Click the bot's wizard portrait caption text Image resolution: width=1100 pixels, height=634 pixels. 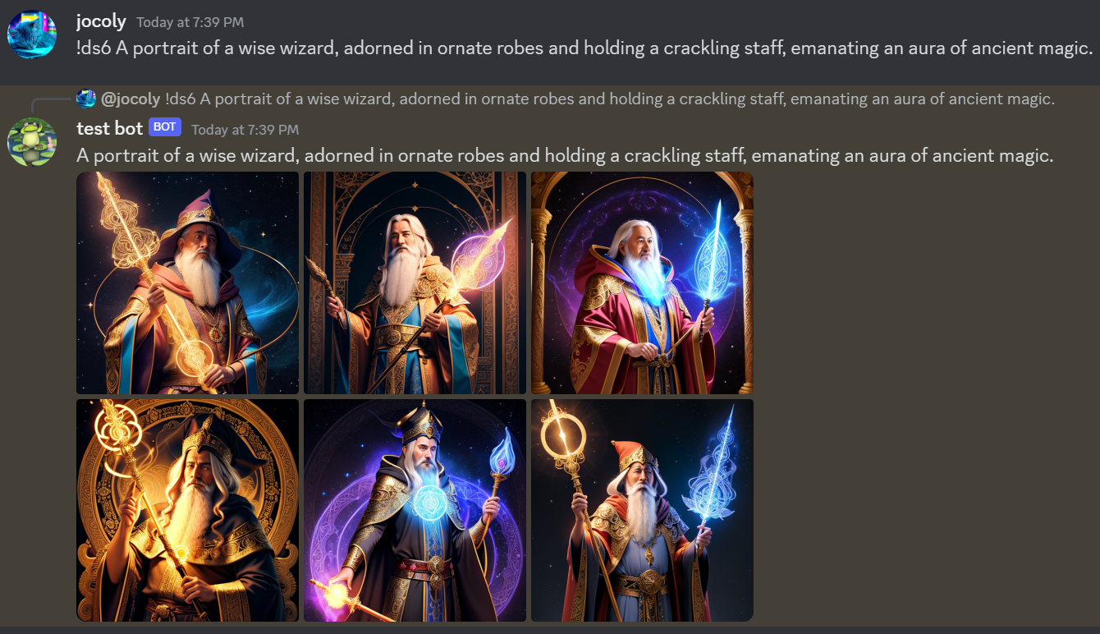click(565, 154)
